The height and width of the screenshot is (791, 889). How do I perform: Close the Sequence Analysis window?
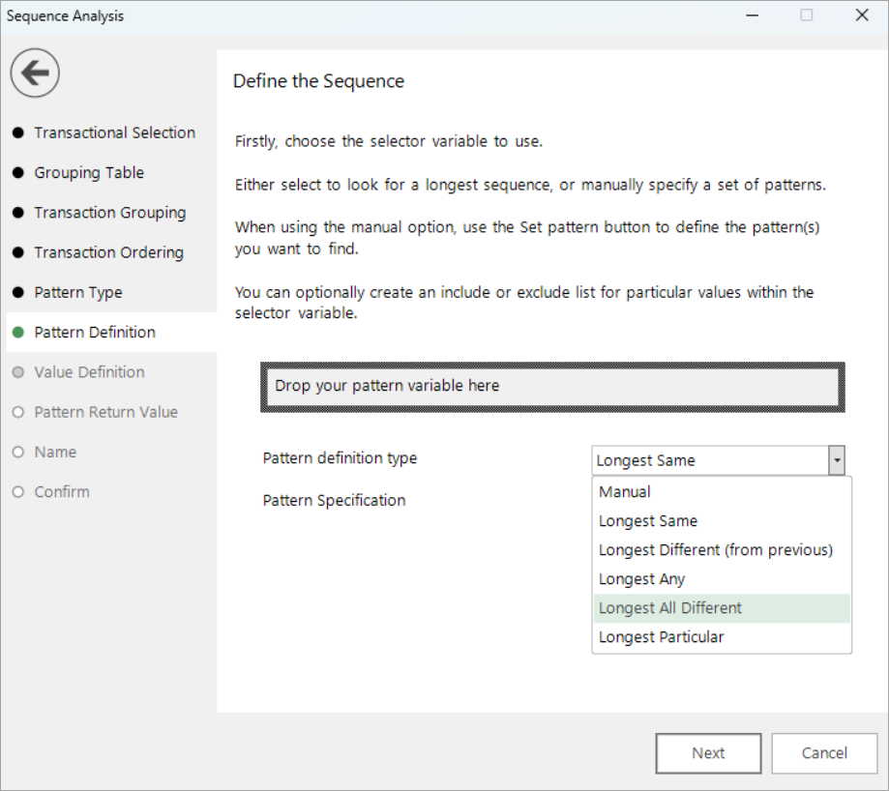click(862, 15)
